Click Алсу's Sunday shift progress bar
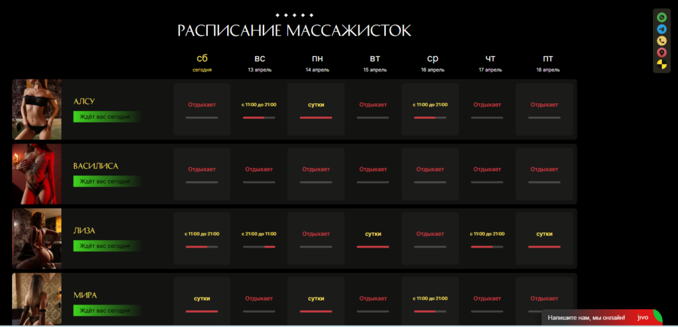The image size is (678, 327). pyautogui.click(x=259, y=118)
